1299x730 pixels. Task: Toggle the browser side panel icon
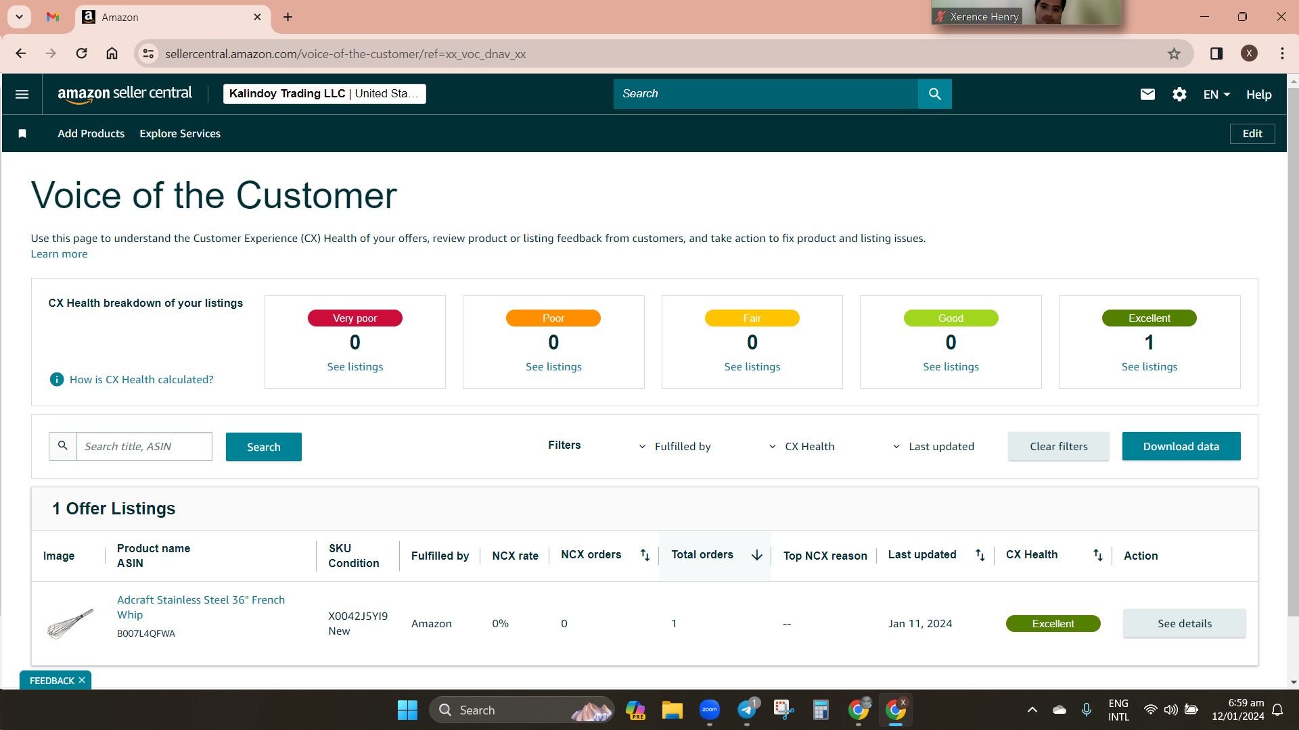[x=1216, y=53]
